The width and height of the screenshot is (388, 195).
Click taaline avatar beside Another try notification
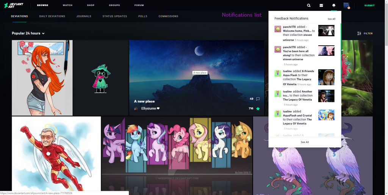click(x=278, y=94)
